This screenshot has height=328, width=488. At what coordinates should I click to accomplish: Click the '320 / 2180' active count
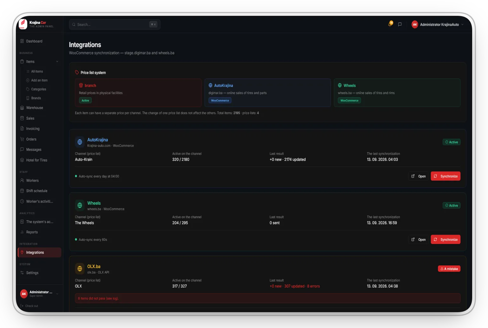click(181, 160)
